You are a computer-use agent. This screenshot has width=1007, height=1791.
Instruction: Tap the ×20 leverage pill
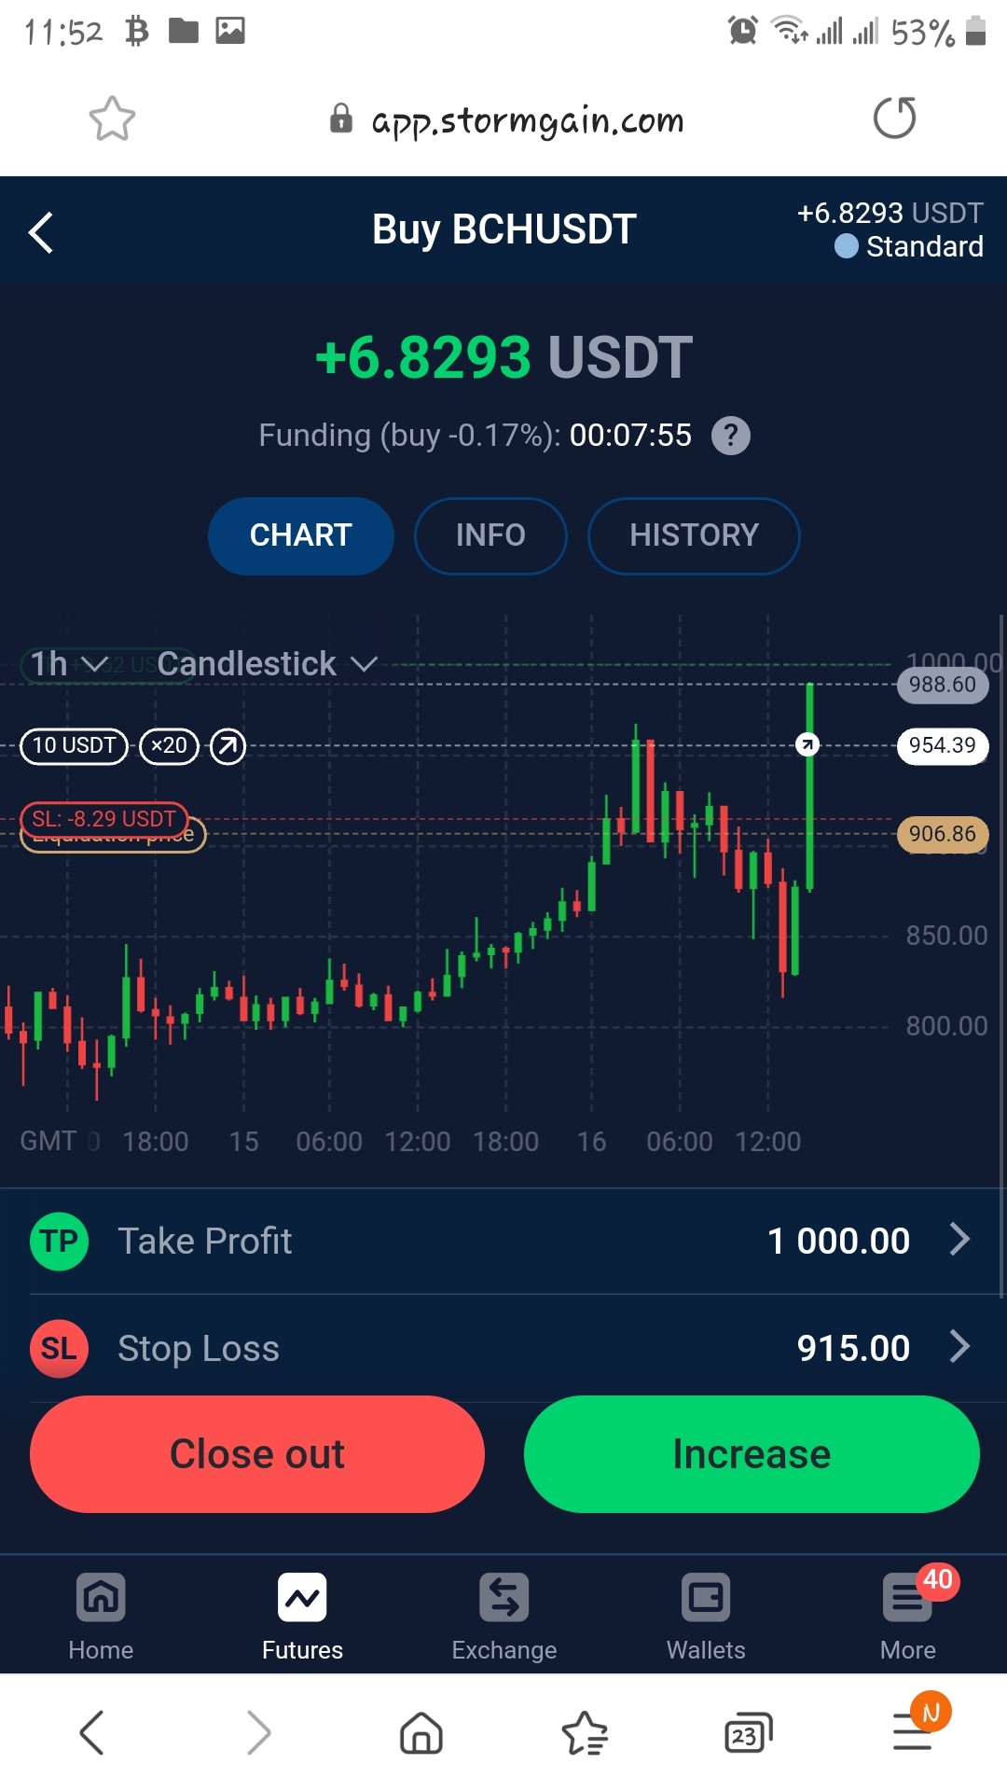169,746
